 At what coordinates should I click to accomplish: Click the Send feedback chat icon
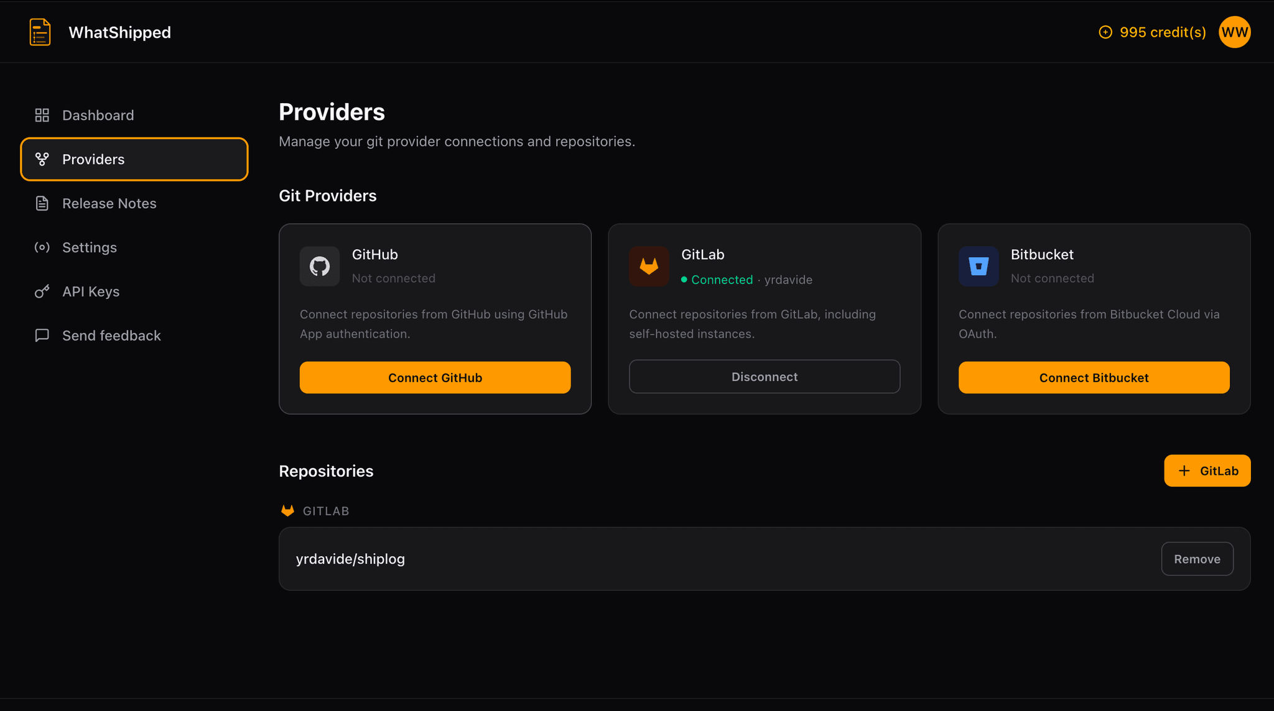(42, 336)
